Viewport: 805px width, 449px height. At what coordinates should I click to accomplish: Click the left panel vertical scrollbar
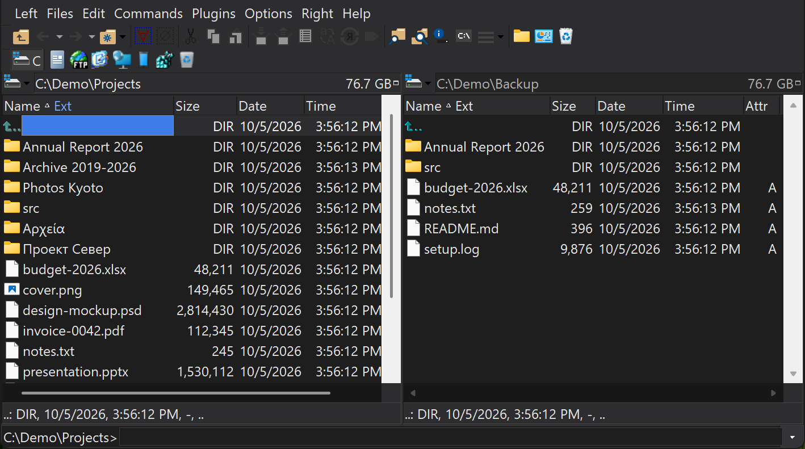point(391,206)
